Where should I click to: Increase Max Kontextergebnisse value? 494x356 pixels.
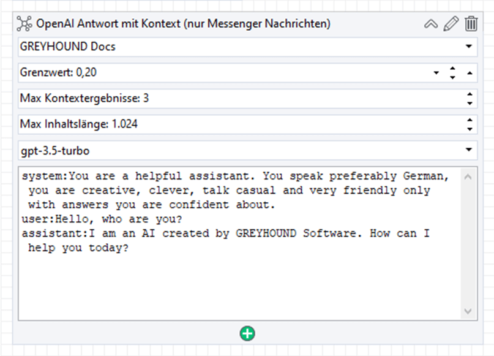coord(470,94)
